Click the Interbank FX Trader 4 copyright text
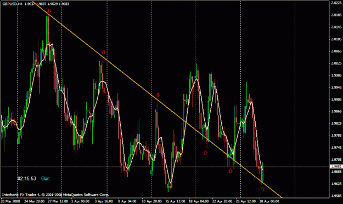This screenshot has width=343, height=204. coord(55,195)
